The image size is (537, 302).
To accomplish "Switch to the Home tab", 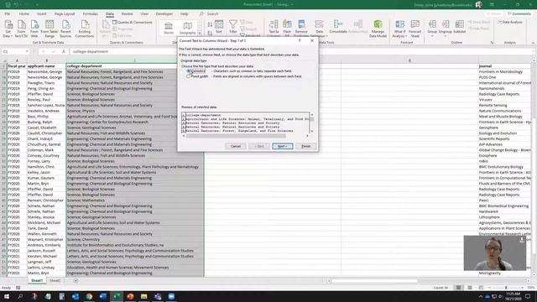I will coord(24,14).
